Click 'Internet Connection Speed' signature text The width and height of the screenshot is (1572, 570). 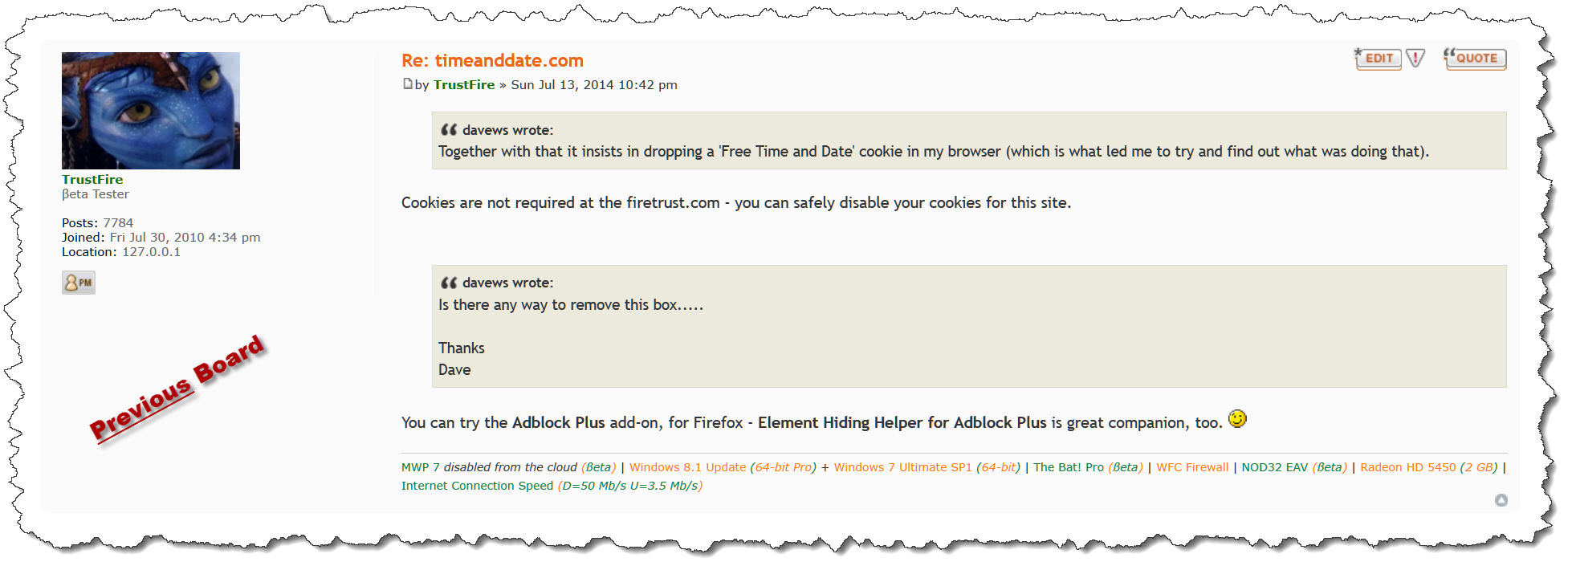[477, 486]
